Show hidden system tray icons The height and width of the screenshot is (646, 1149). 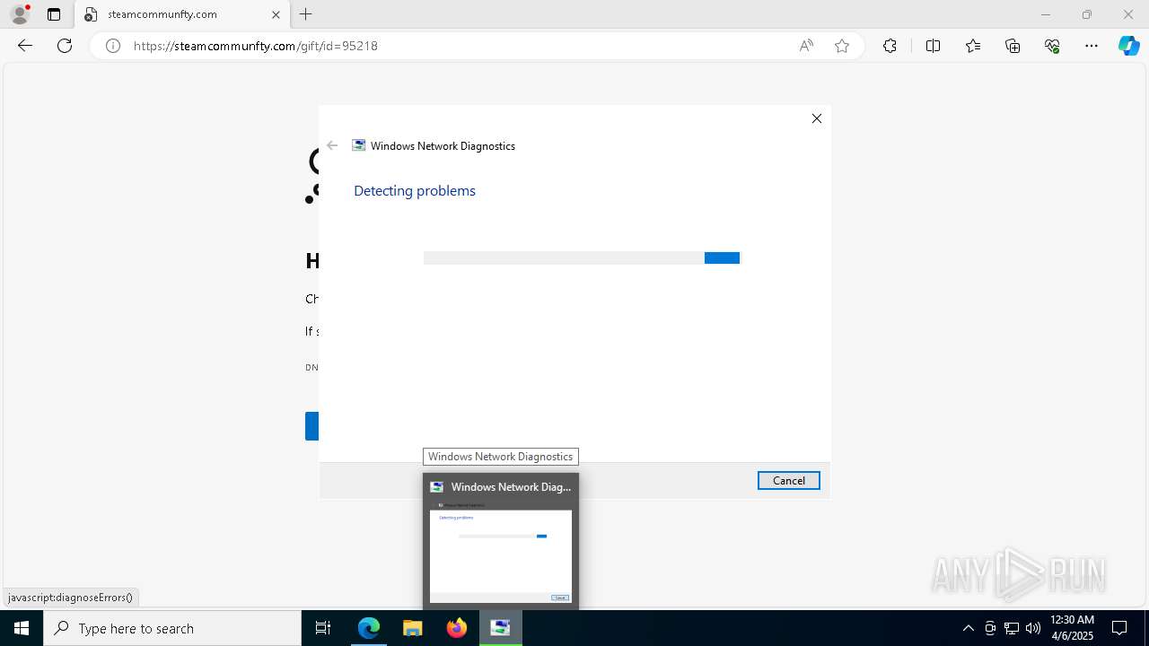click(969, 628)
